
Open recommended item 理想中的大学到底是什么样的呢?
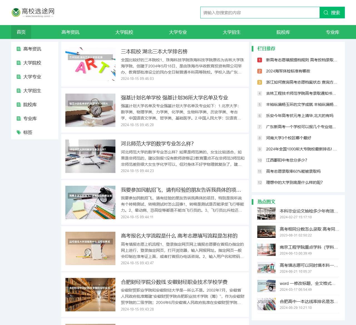pos(294,182)
